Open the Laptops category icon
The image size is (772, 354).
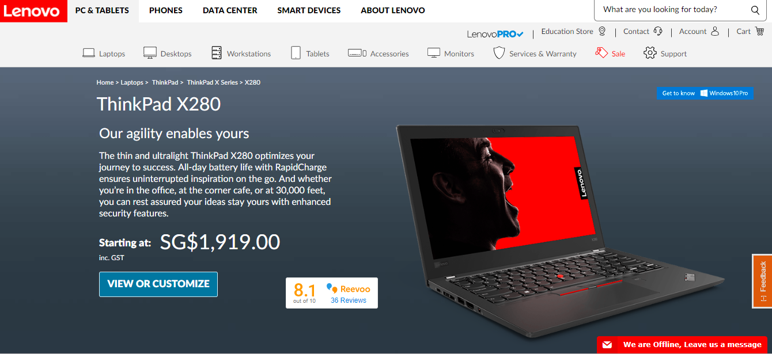88,53
